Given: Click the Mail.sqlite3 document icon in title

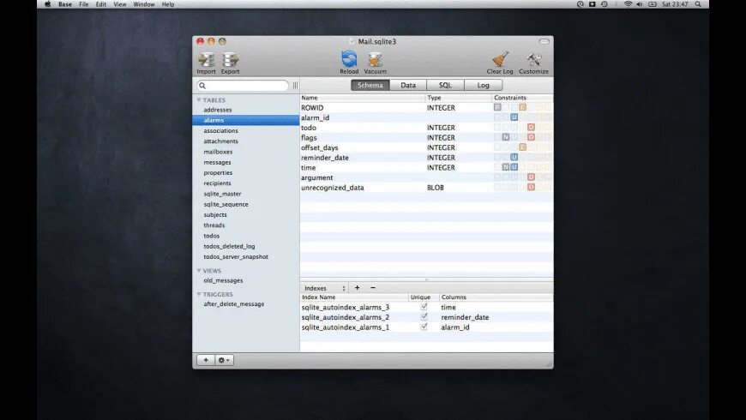Looking at the screenshot, I should (352, 41).
